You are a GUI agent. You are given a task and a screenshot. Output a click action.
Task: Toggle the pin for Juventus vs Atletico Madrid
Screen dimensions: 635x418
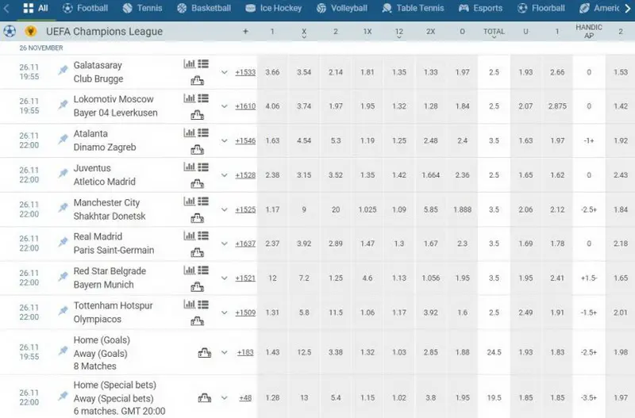pyautogui.click(x=63, y=174)
